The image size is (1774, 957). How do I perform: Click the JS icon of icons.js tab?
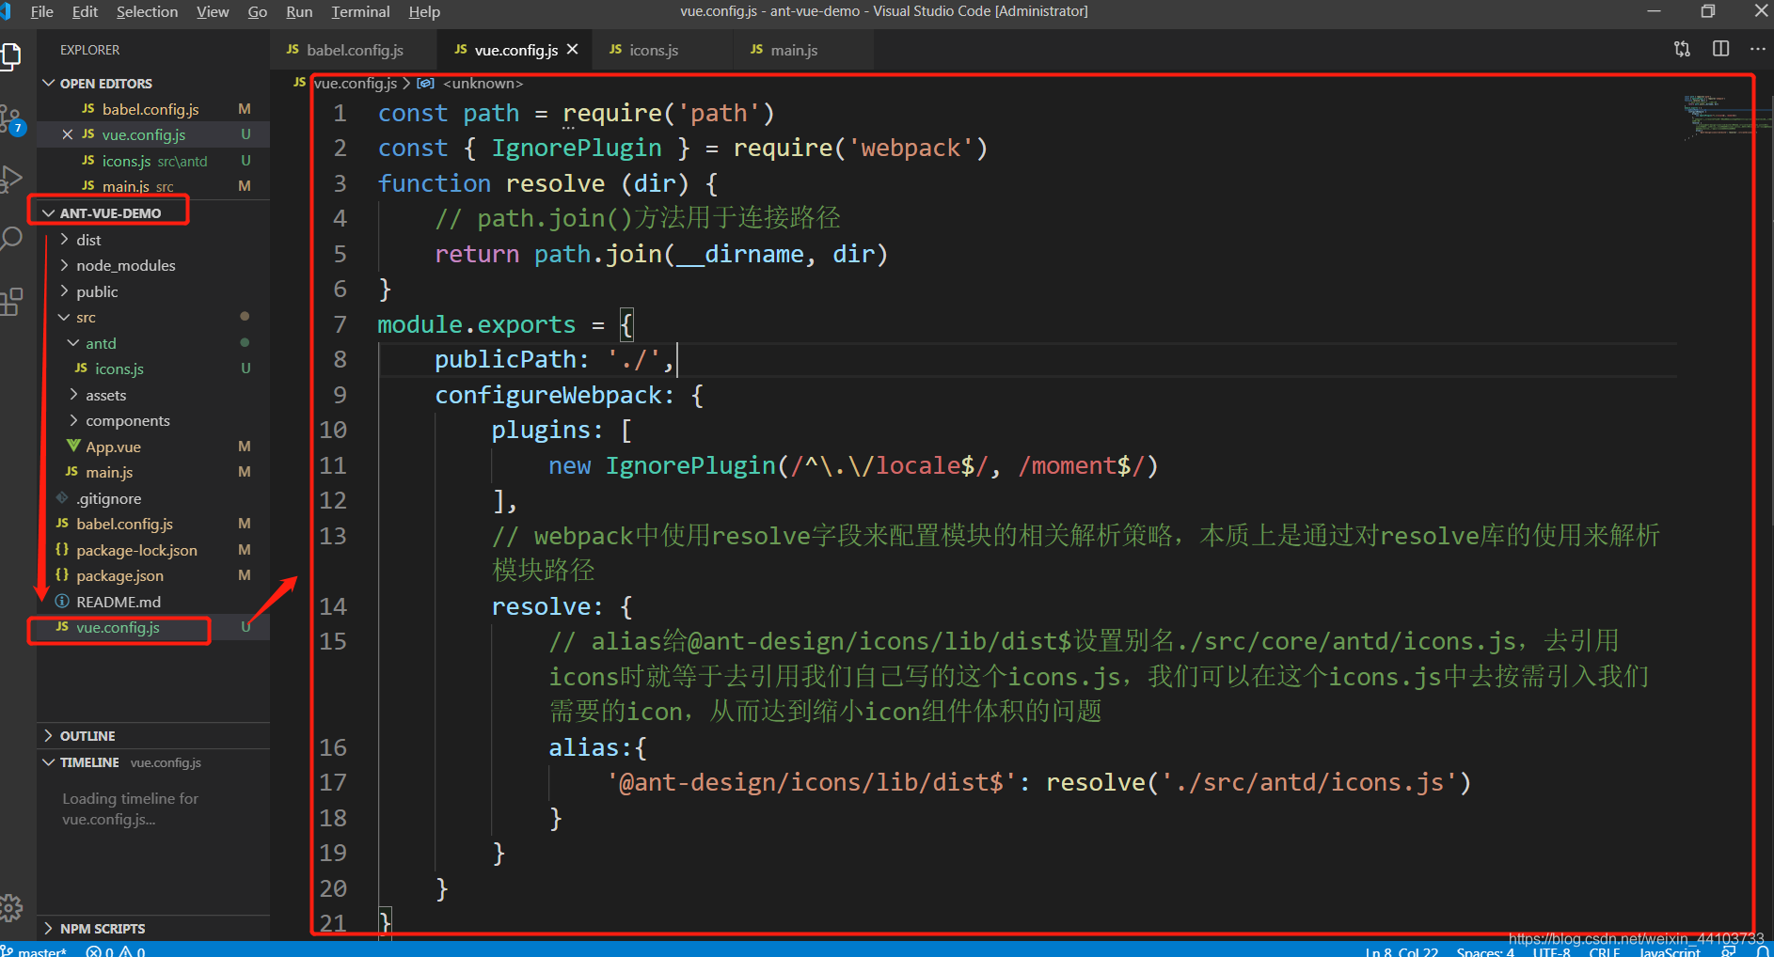pos(615,50)
